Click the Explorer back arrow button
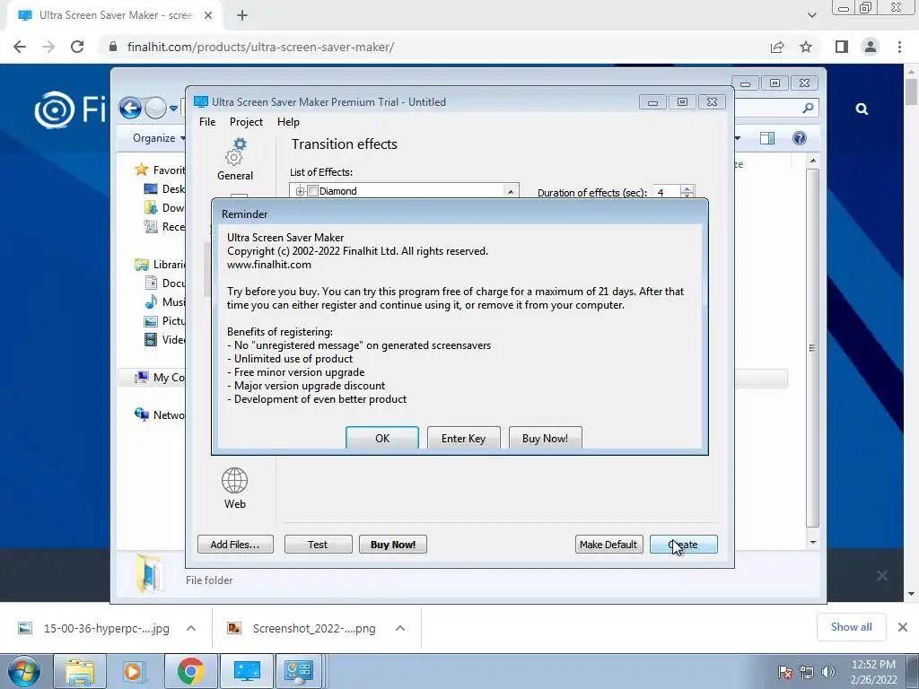 pyautogui.click(x=130, y=108)
